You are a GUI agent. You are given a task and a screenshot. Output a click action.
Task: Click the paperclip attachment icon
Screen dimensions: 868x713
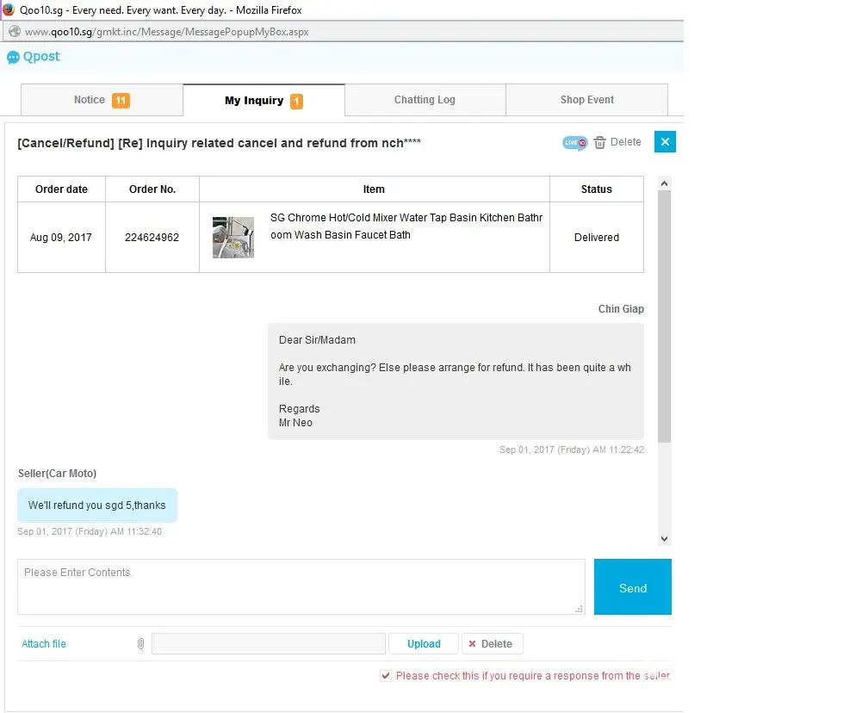(x=140, y=644)
